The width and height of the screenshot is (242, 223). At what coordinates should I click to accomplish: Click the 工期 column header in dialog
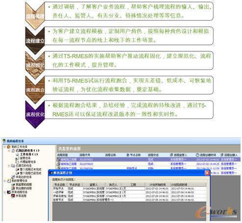click(x=133, y=184)
